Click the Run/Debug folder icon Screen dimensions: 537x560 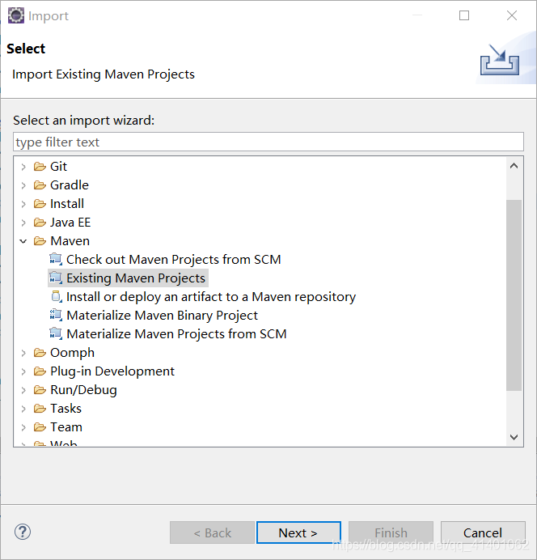(40, 389)
